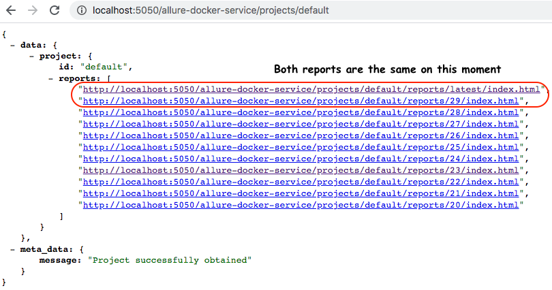Collapse the reports array node

51,78
